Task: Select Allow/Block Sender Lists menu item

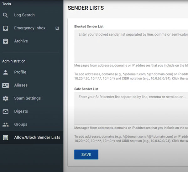Action: point(32,137)
